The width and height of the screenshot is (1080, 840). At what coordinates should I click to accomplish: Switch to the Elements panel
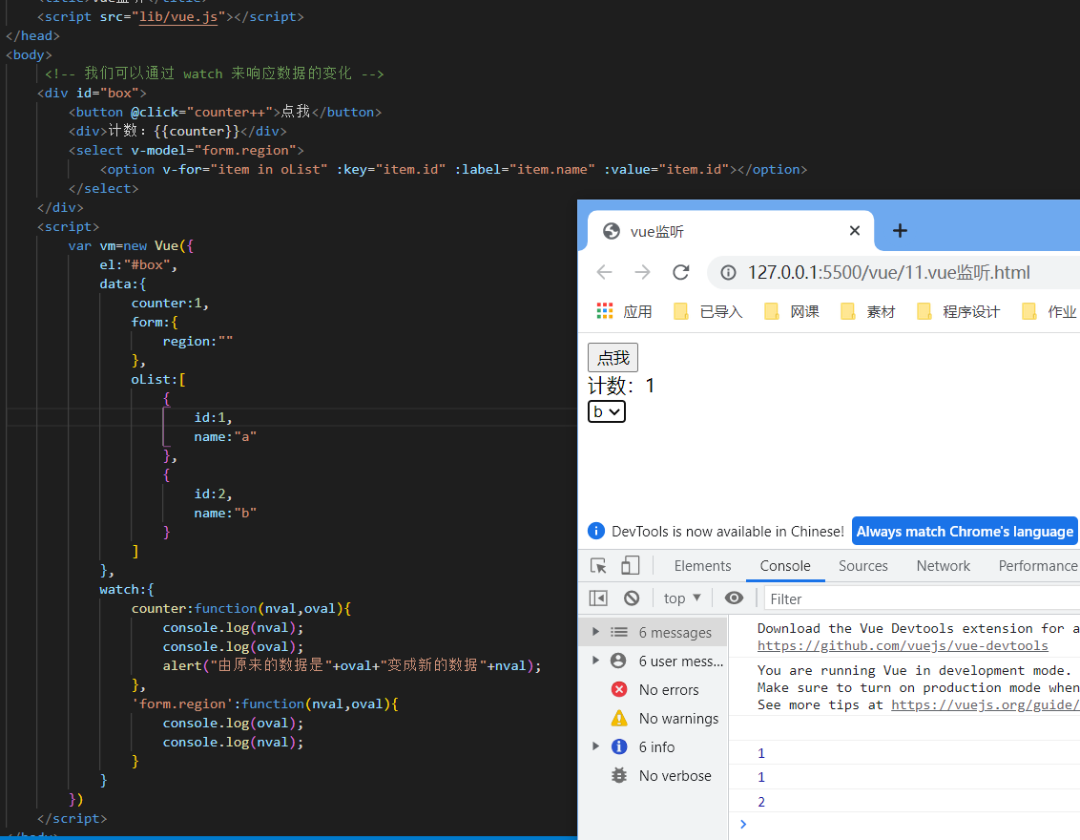pos(702,566)
